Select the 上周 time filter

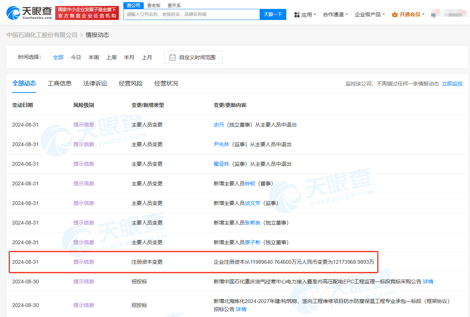[x=111, y=57]
